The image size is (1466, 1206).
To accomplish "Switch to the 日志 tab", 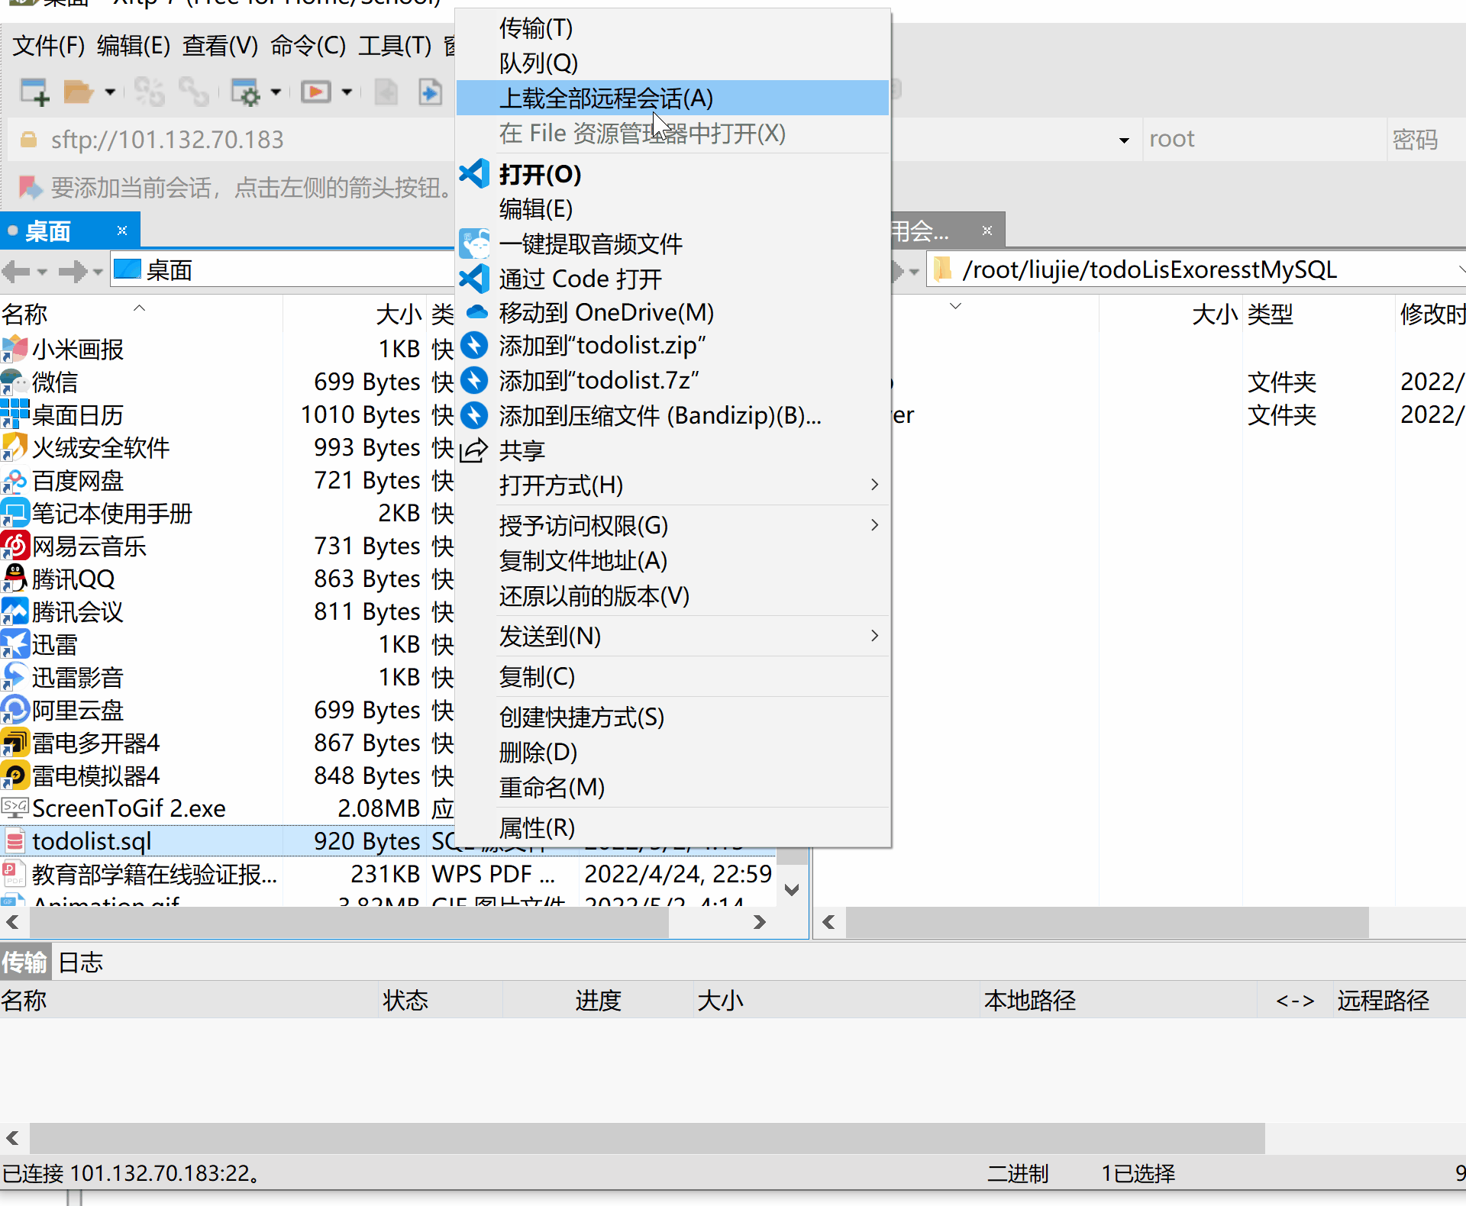I will click(80, 963).
